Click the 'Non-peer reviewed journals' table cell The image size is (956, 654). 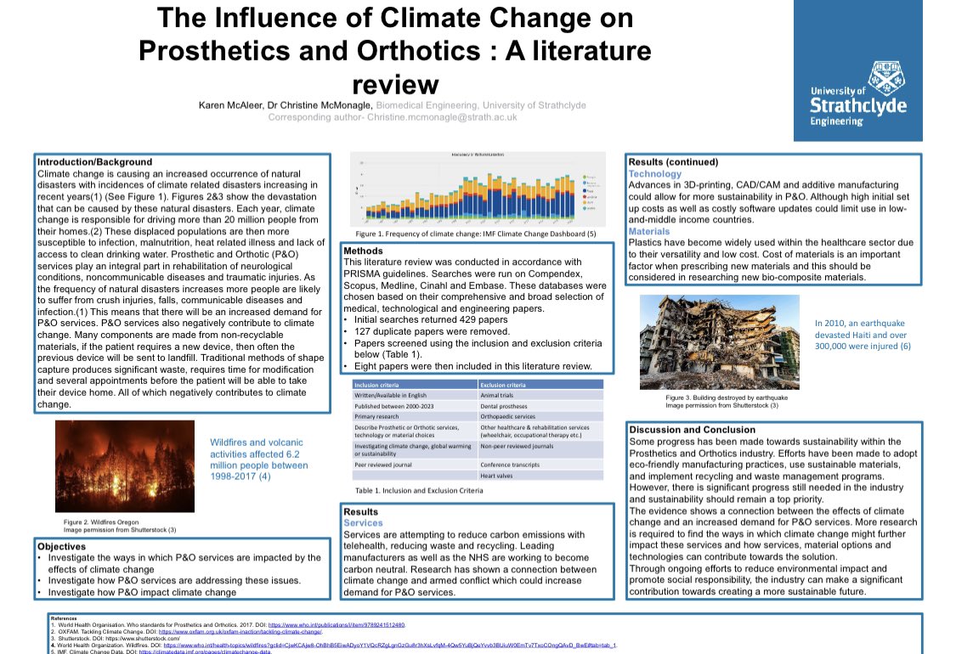(x=540, y=450)
